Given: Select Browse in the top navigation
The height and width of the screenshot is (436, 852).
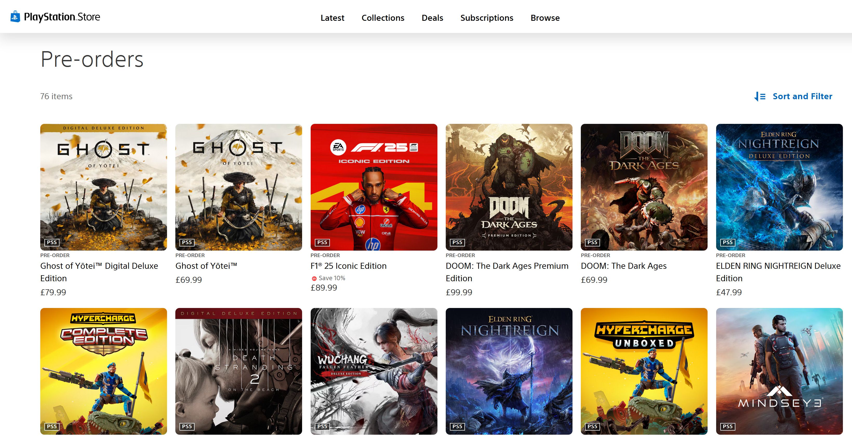Looking at the screenshot, I should pos(545,18).
